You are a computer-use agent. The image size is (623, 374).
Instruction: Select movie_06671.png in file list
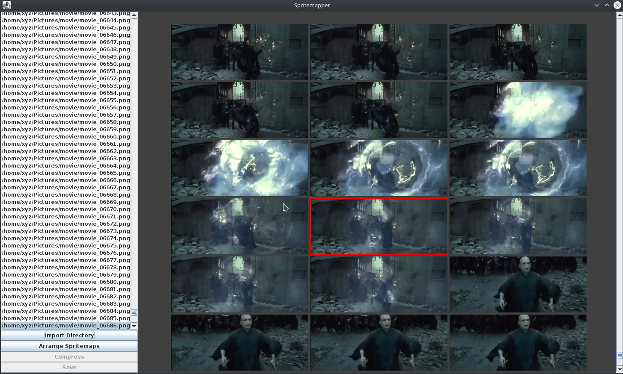point(66,216)
